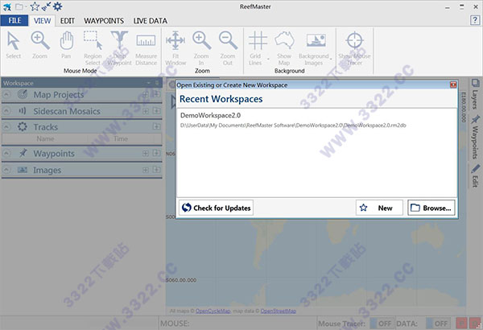This screenshot has height=330, width=483.
Task: Click the open folder quick access icon
Action: [19, 6]
